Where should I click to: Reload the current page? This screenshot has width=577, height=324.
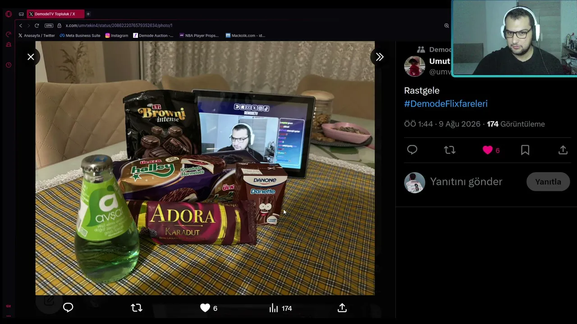[x=37, y=26]
